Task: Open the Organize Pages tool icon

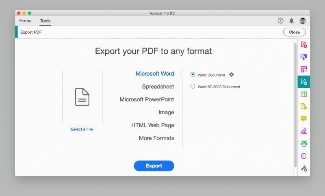Action: tap(303, 69)
